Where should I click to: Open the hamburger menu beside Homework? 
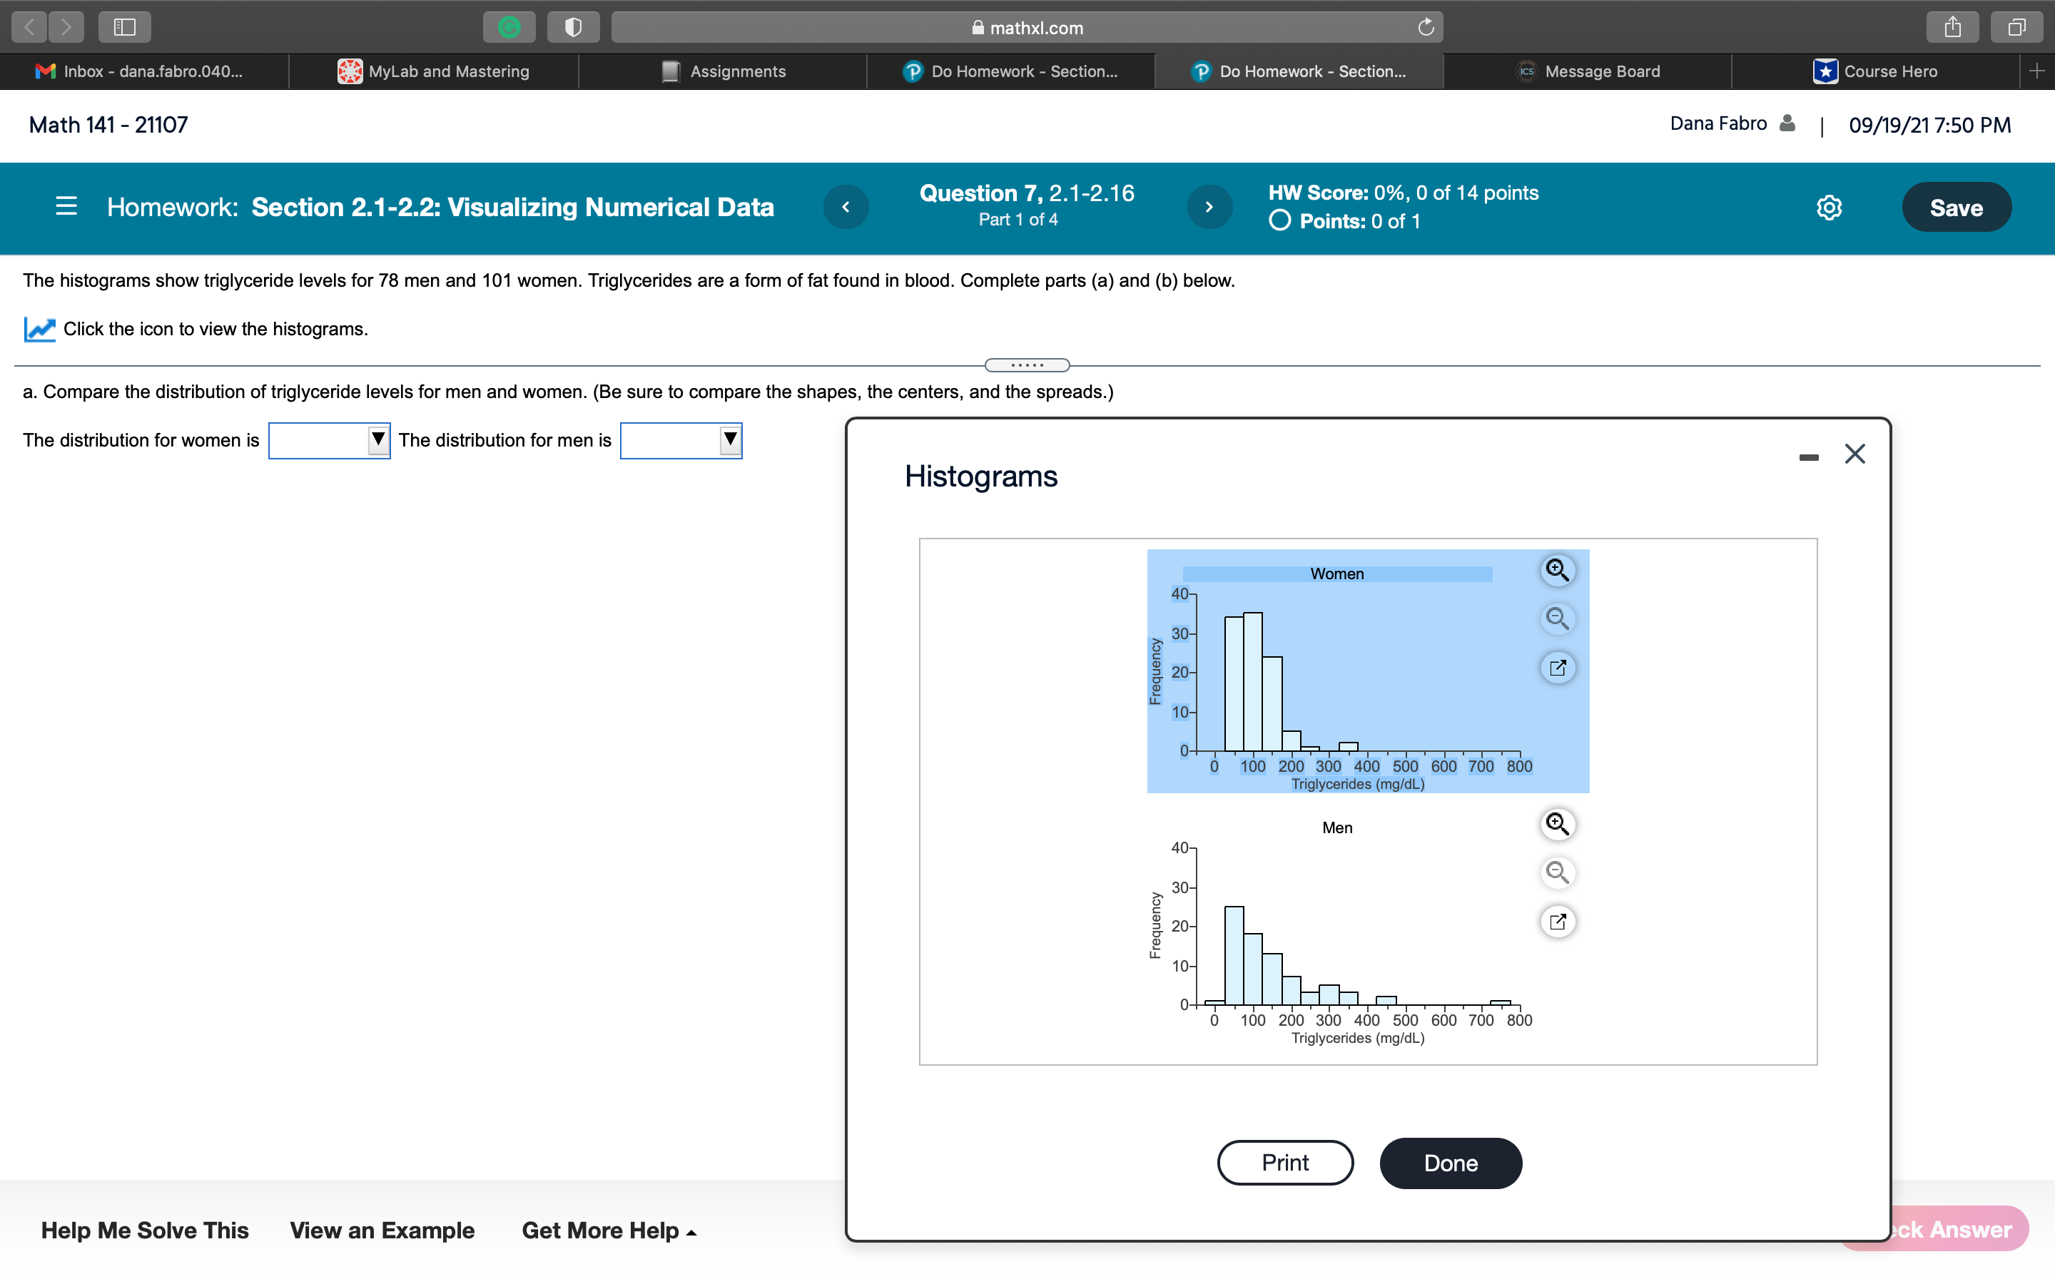(x=66, y=206)
